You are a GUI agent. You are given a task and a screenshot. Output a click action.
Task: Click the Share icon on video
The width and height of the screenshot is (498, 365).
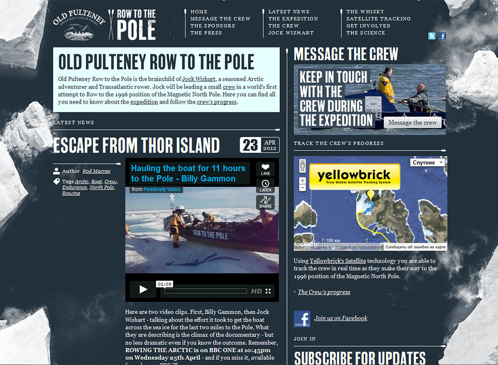pyautogui.click(x=265, y=202)
